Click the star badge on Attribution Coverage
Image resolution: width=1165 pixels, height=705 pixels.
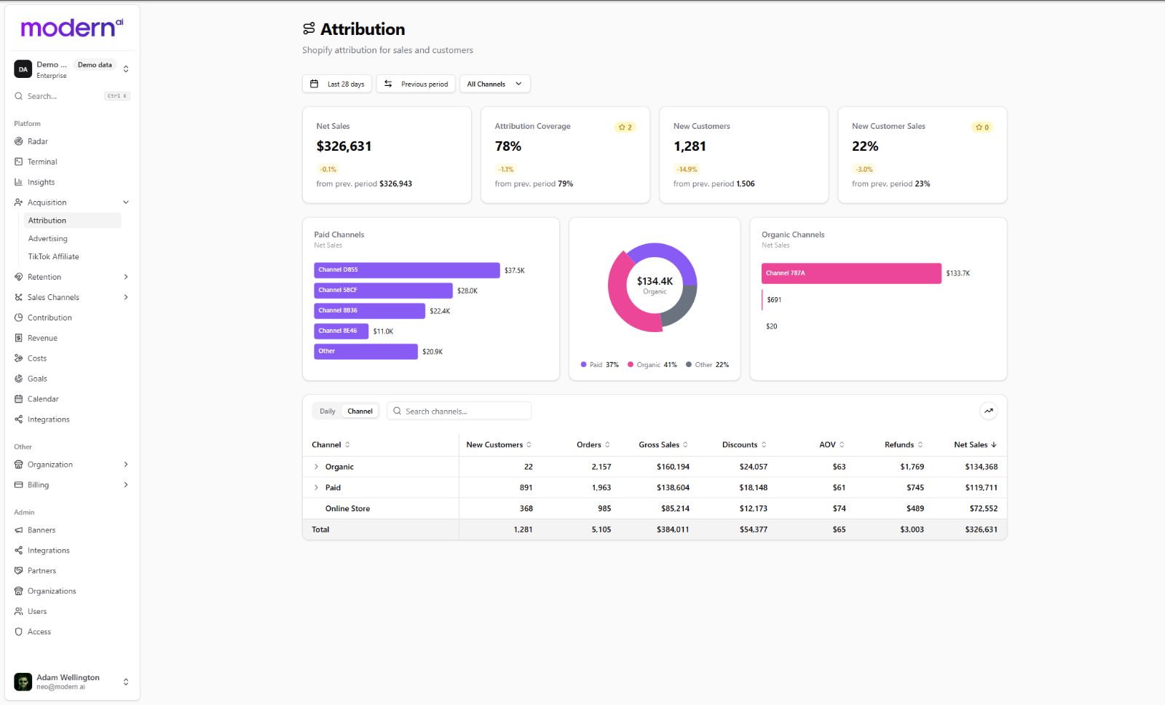[625, 127]
